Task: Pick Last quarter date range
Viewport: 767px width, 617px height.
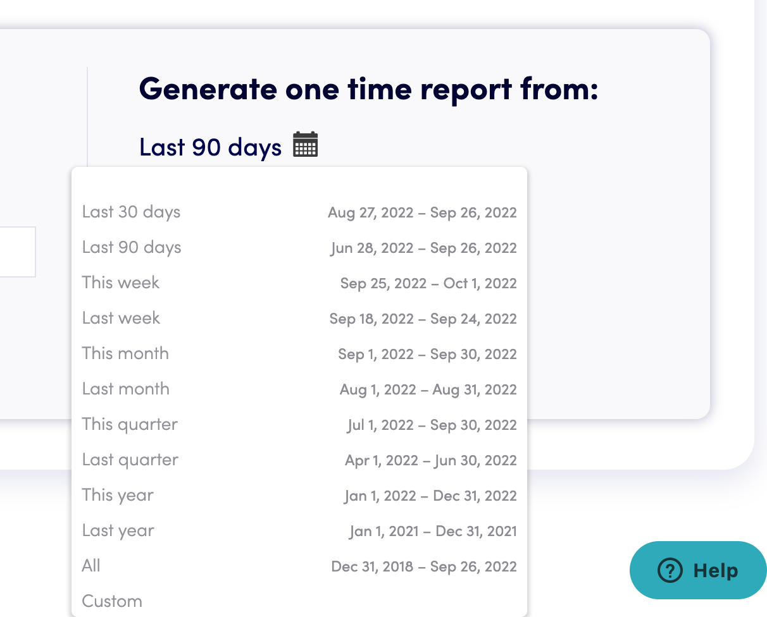Action: [x=130, y=460]
